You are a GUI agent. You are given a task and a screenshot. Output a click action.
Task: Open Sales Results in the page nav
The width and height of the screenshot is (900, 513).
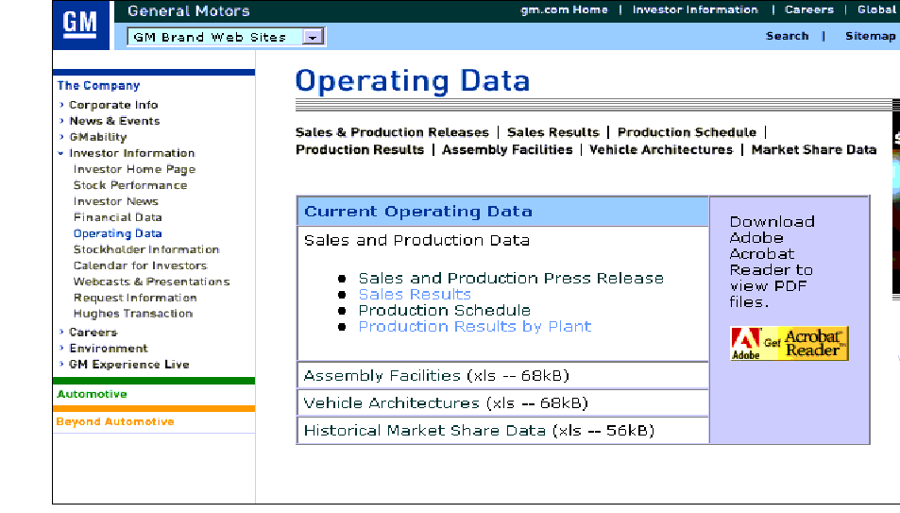552,132
